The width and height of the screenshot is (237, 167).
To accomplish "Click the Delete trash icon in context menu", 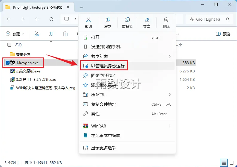I will [166, 20].
